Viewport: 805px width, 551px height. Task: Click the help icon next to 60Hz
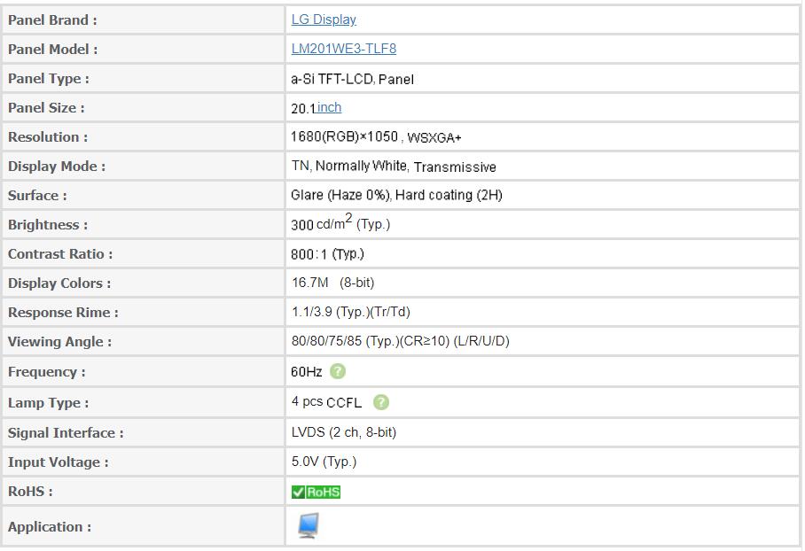coord(337,371)
